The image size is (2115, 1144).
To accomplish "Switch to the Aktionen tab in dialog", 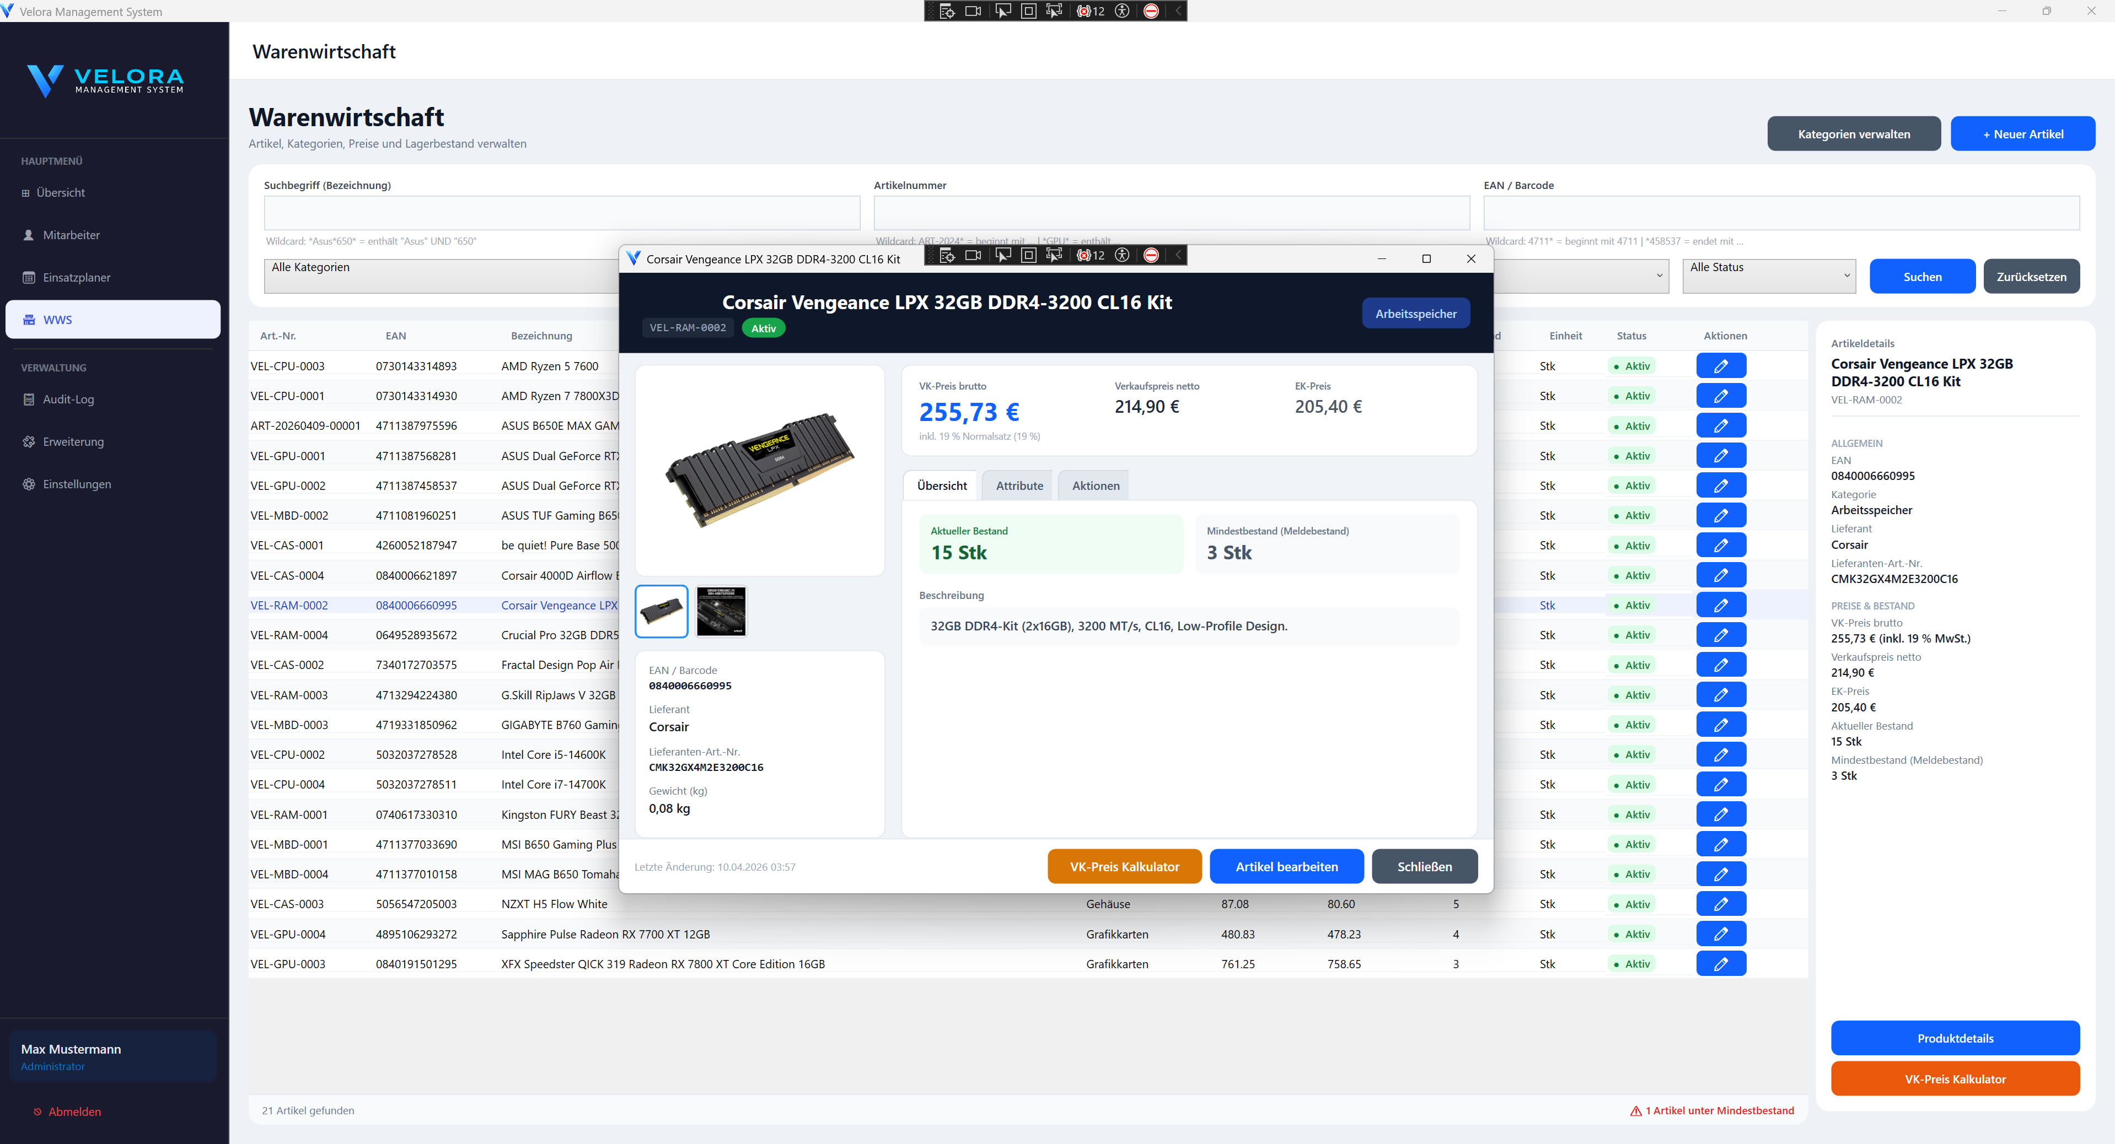I will [1095, 486].
